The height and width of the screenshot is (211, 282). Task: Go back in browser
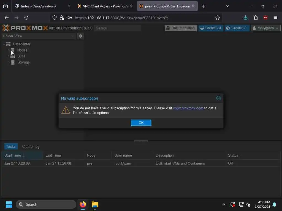(7, 18)
